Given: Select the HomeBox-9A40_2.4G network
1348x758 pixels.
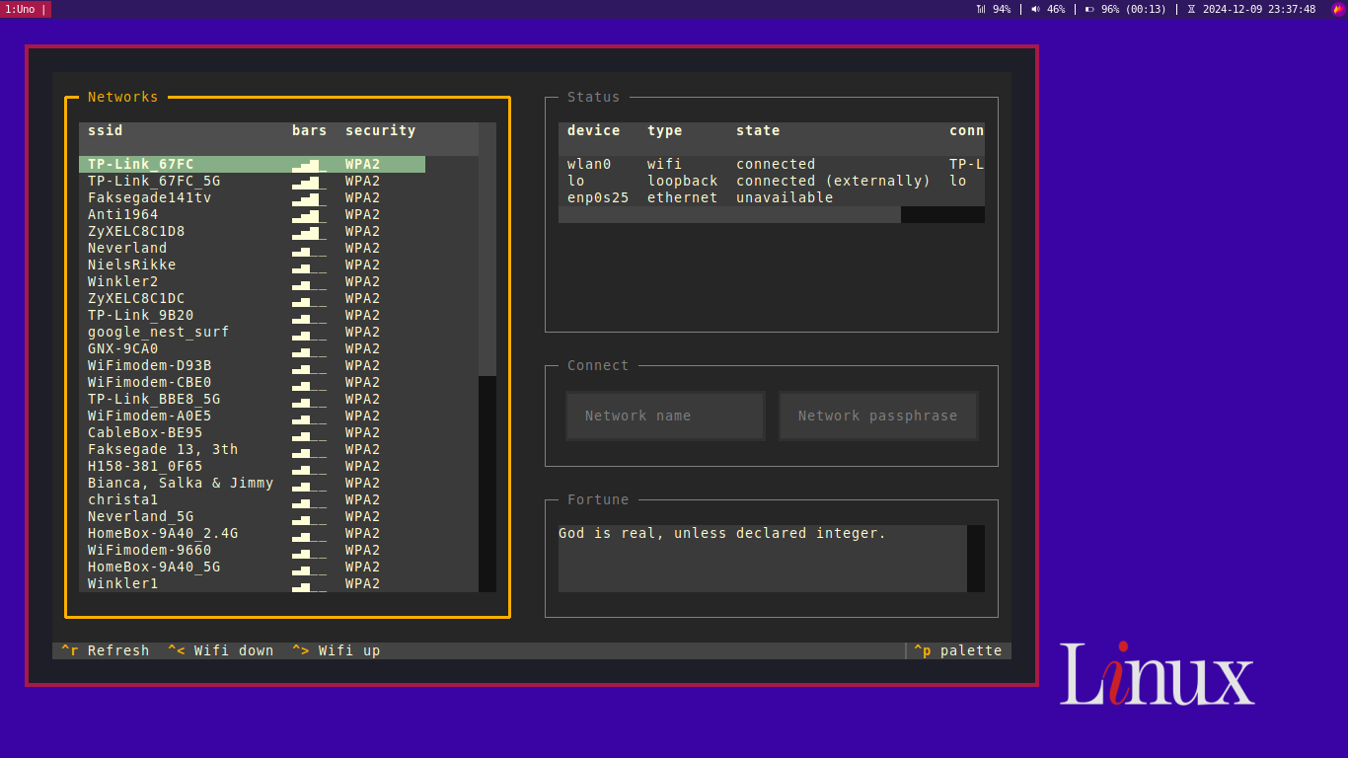Looking at the screenshot, I should click(x=252, y=533).
